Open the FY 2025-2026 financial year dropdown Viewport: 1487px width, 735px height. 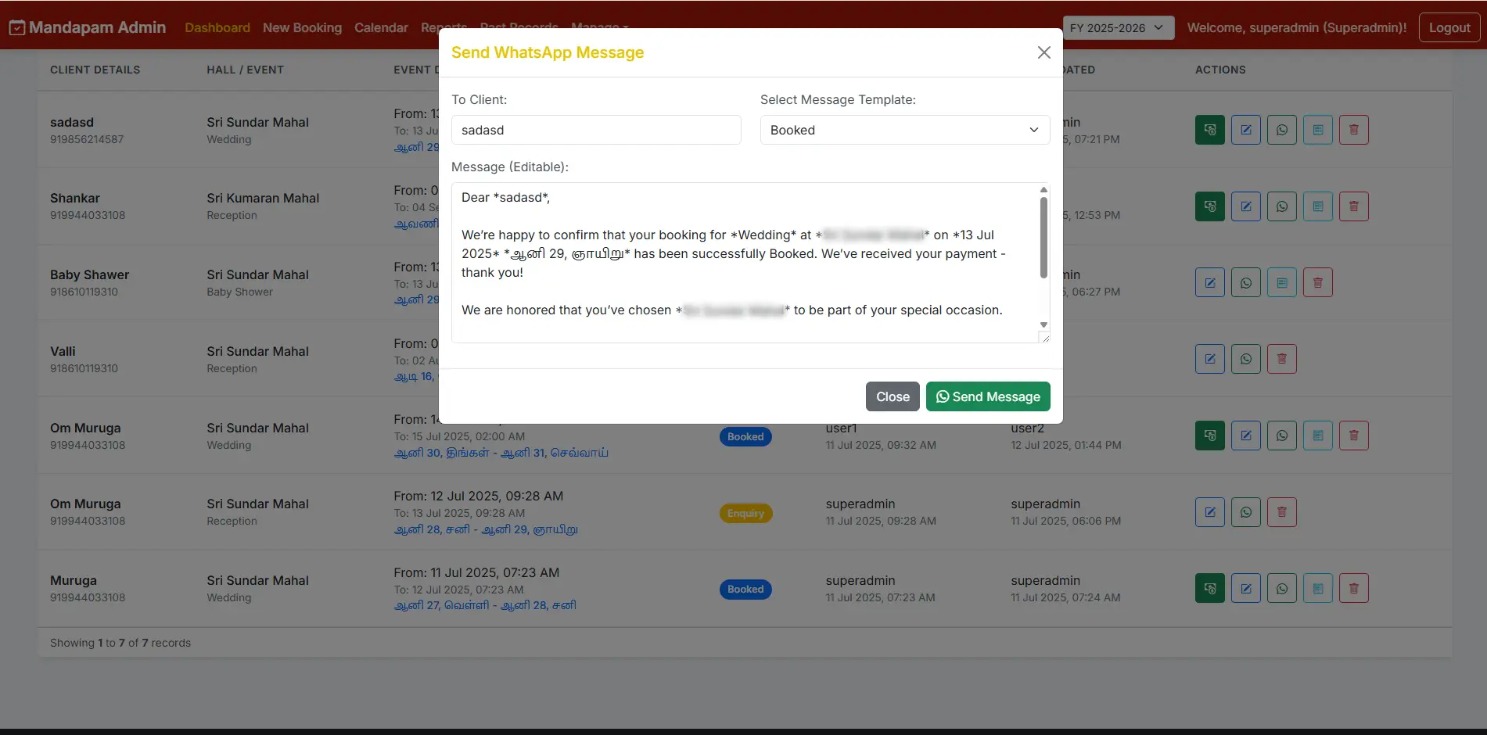pos(1118,27)
